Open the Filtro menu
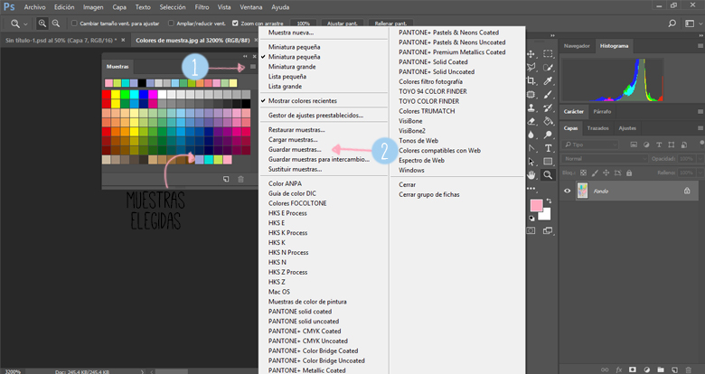The height and width of the screenshot is (374, 705). pos(202,7)
